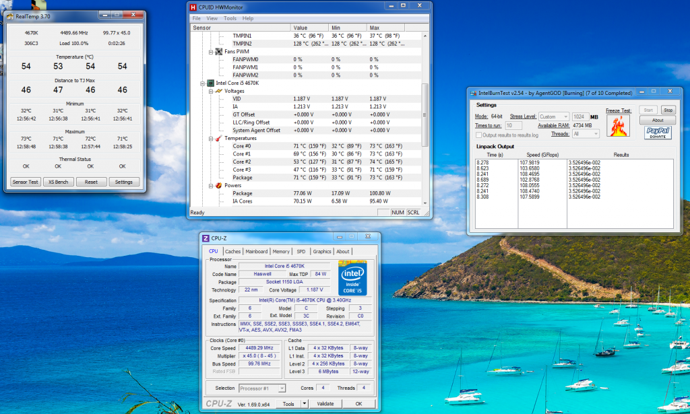The height and width of the screenshot is (414, 690).
Task: Select the System Agent Offset row
Action: (x=306, y=130)
